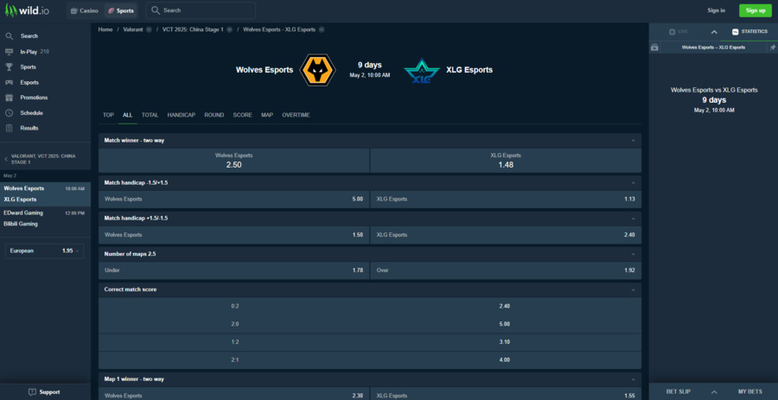Select correct score 0:2 at 2.40
Screen dimensions: 778x400
[x=370, y=307]
